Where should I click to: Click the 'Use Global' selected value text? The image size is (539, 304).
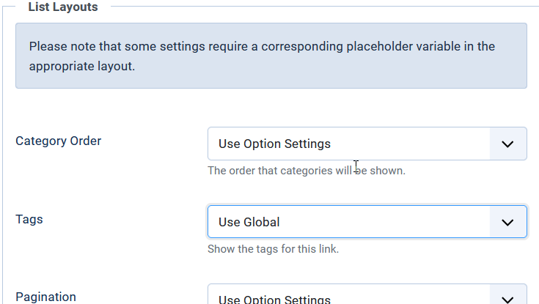coord(249,222)
